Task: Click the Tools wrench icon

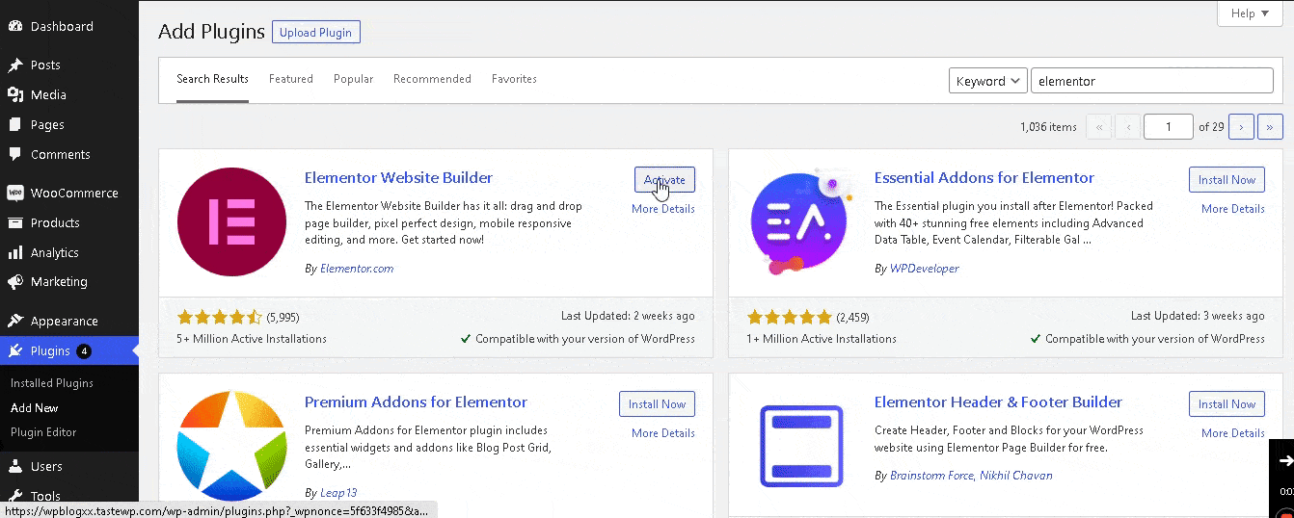Action: (15, 496)
